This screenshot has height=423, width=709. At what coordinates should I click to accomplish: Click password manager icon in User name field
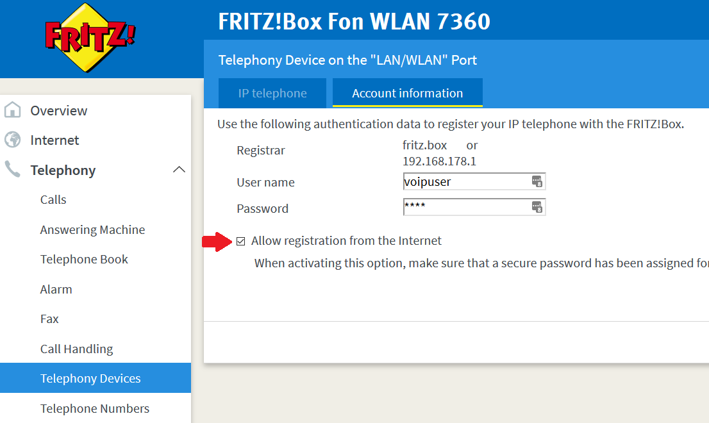(537, 181)
